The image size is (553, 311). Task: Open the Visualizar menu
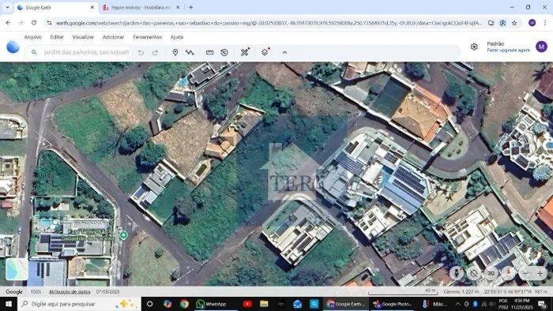click(83, 37)
